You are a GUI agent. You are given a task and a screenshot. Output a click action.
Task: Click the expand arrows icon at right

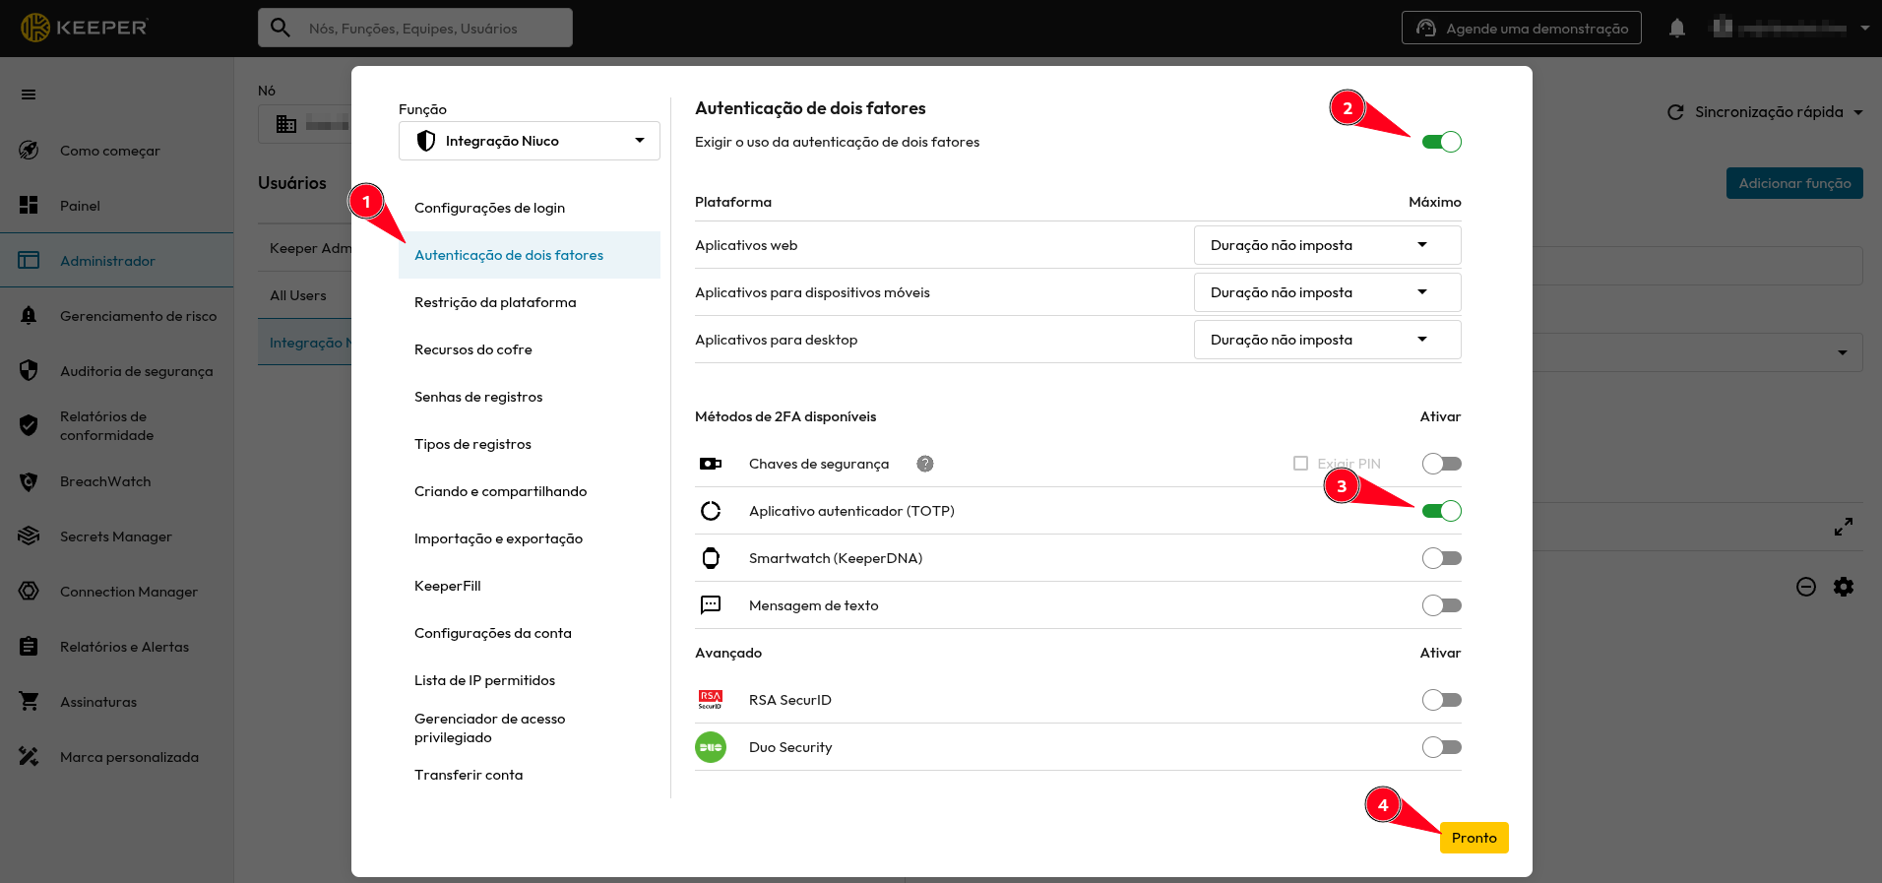tap(1844, 527)
